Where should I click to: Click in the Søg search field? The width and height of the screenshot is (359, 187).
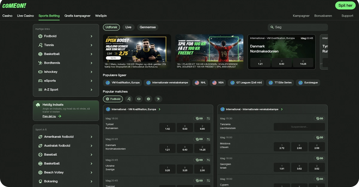tap(298, 27)
